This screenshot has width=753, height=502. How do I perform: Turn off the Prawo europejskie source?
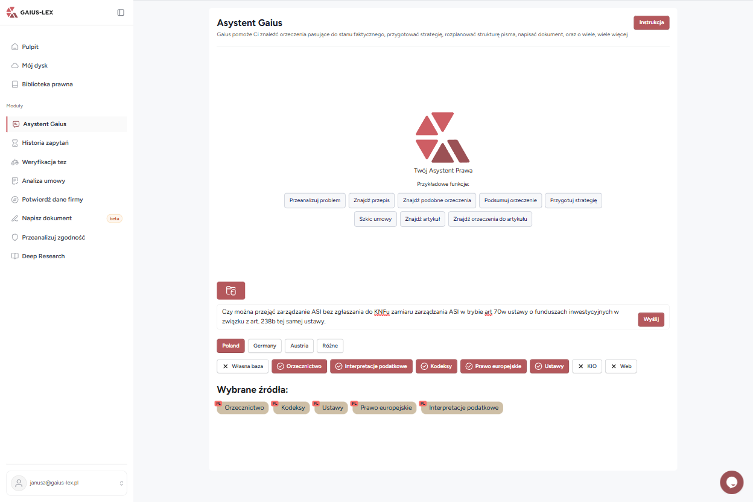(493, 366)
